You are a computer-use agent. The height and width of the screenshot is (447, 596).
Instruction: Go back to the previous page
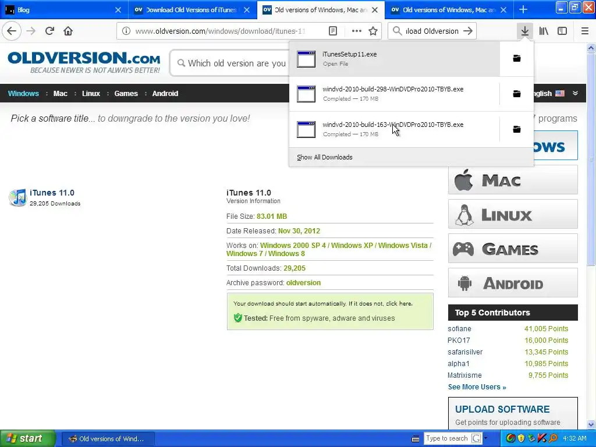pos(12,31)
